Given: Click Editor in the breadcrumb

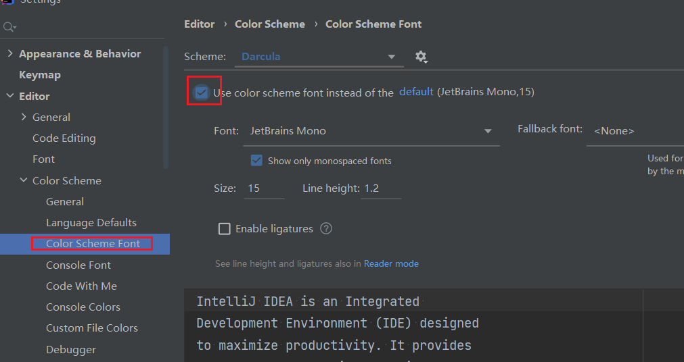Looking at the screenshot, I should coord(200,24).
